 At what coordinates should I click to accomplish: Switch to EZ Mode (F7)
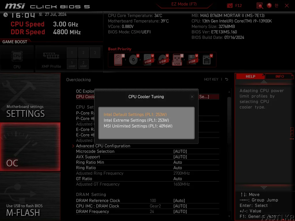(x=184, y=4)
